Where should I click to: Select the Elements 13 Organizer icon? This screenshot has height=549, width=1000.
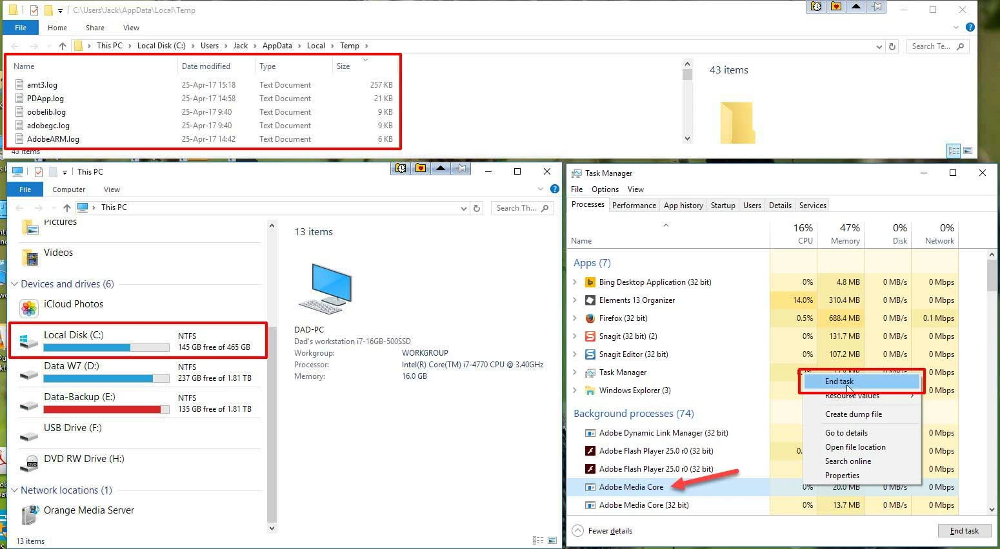[590, 300]
